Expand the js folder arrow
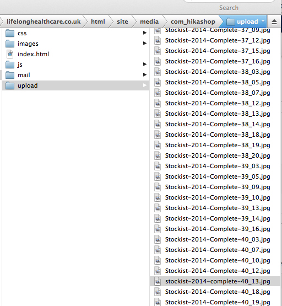The width and height of the screenshot is (282, 306). [x=145, y=64]
